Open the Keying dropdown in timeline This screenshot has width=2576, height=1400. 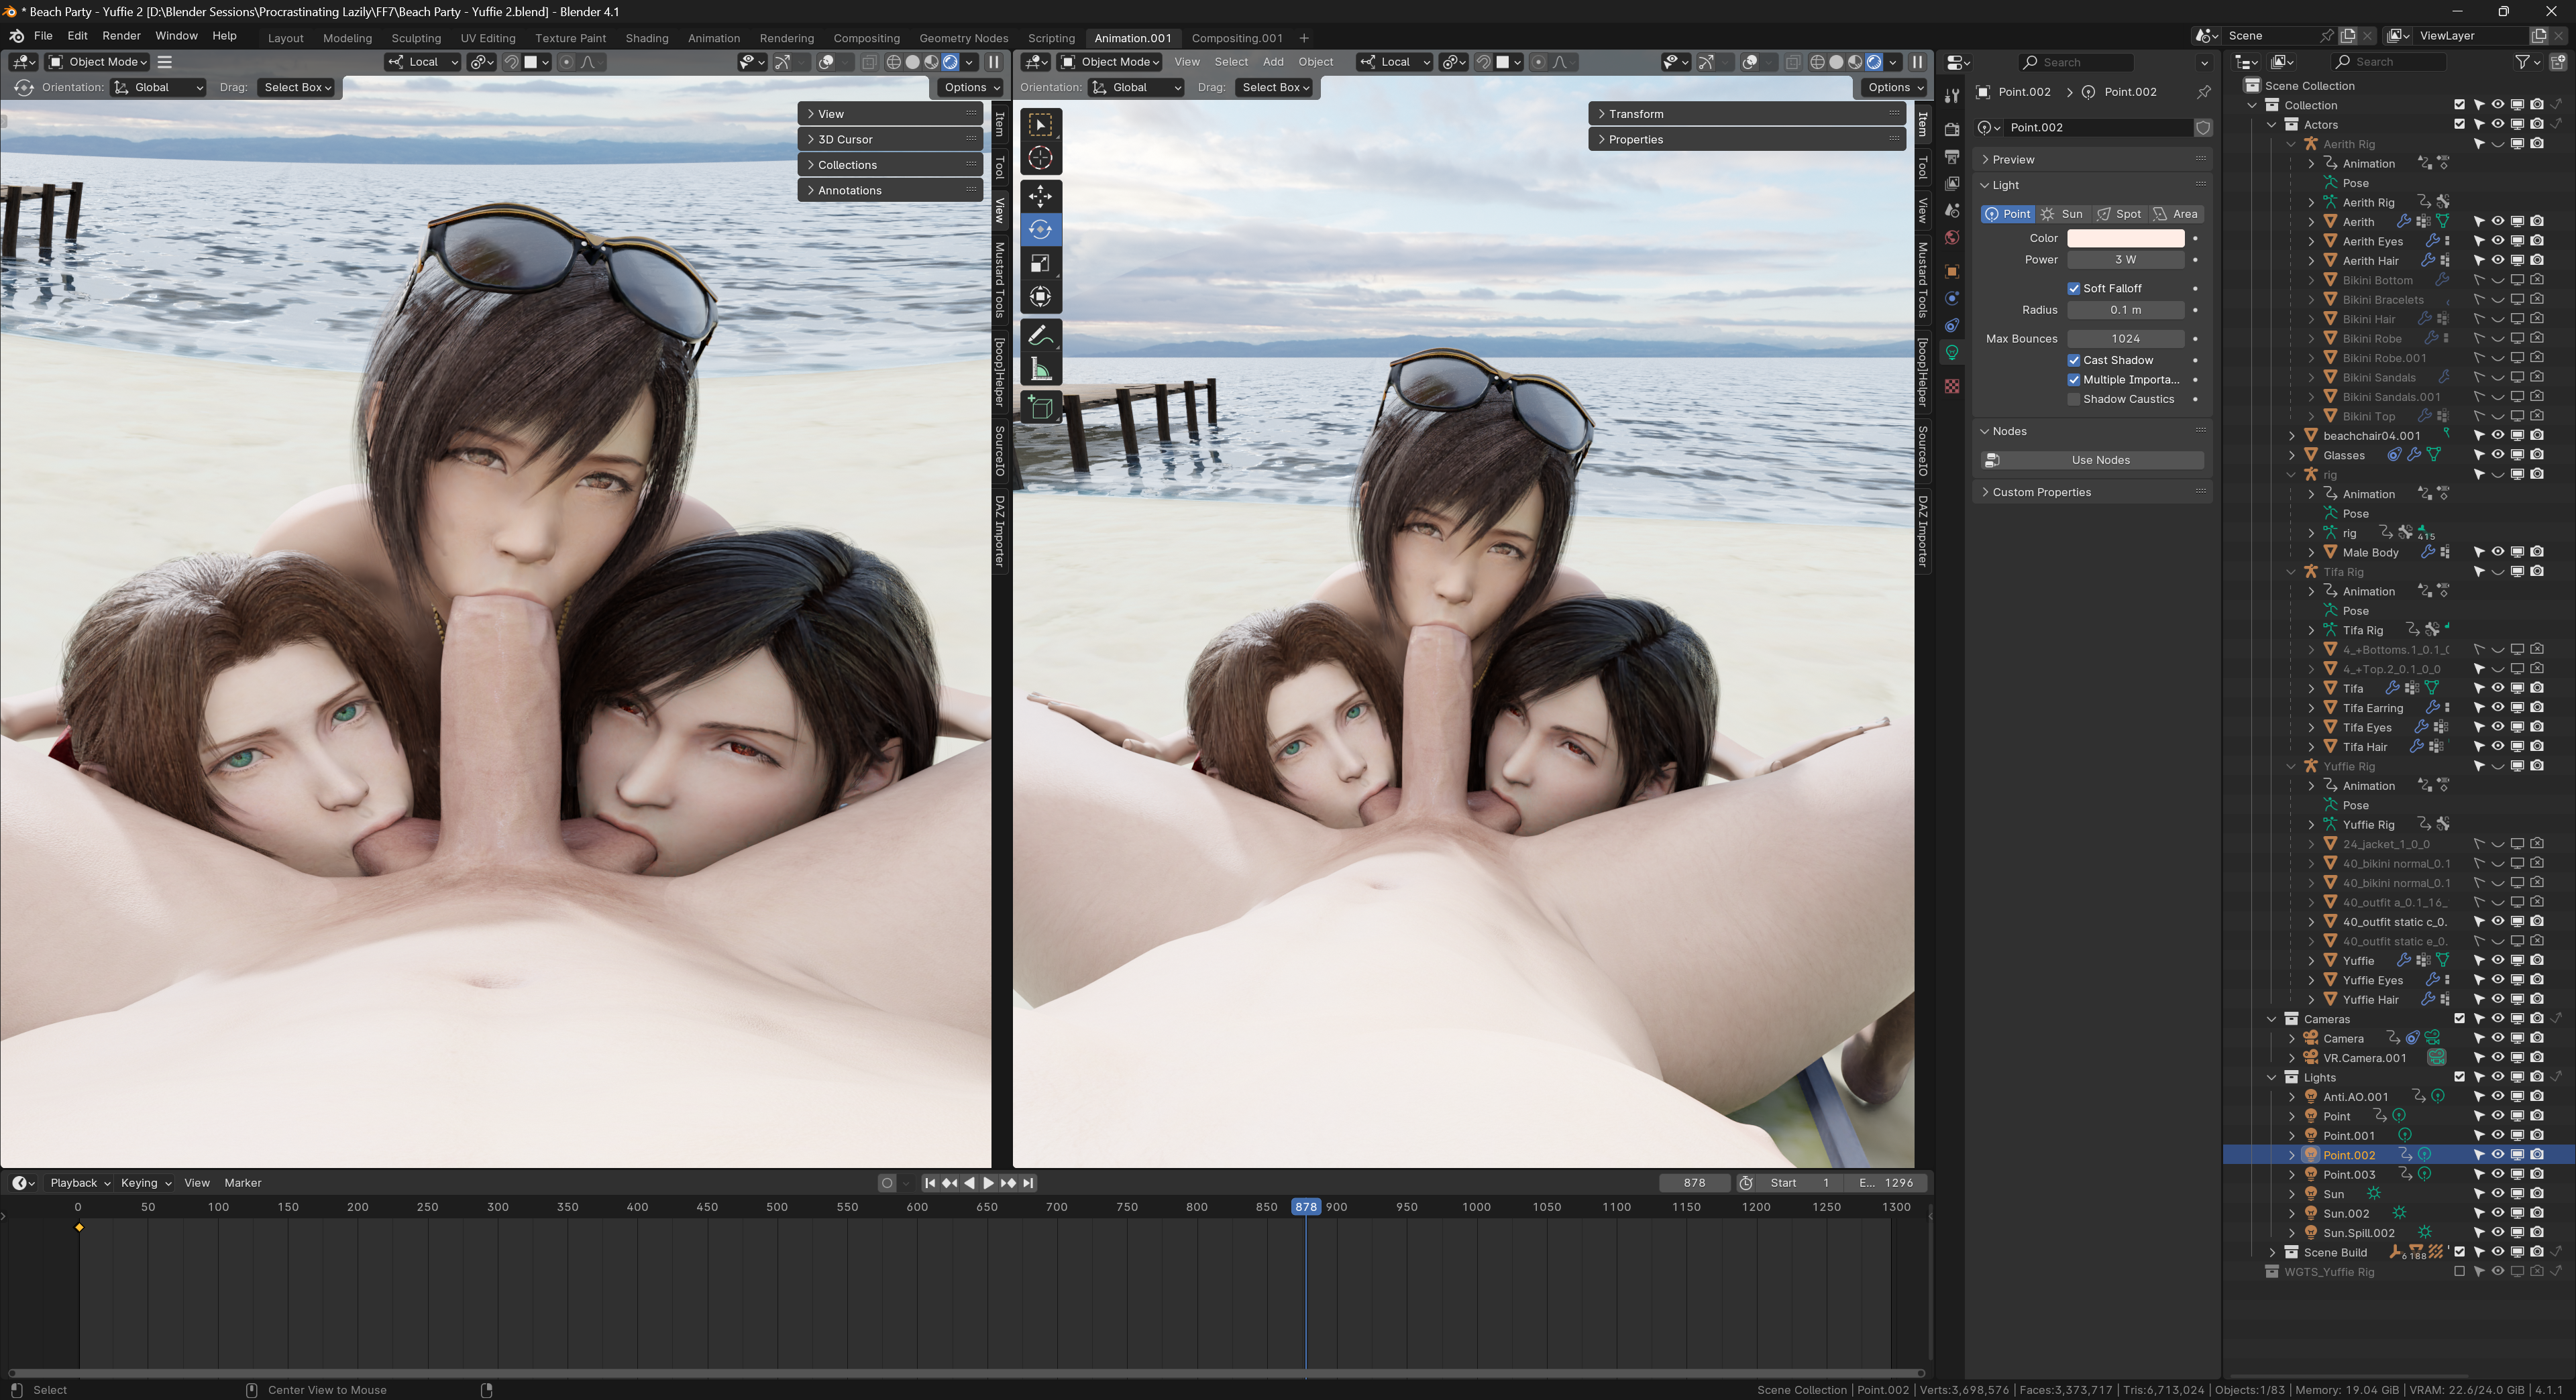(146, 1183)
